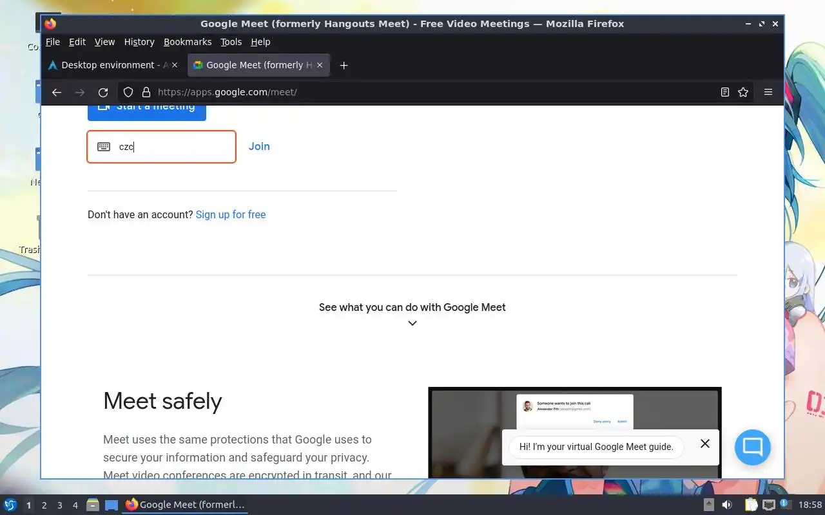Click the Join link
Screen dimensions: 825x515
click(x=259, y=147)
